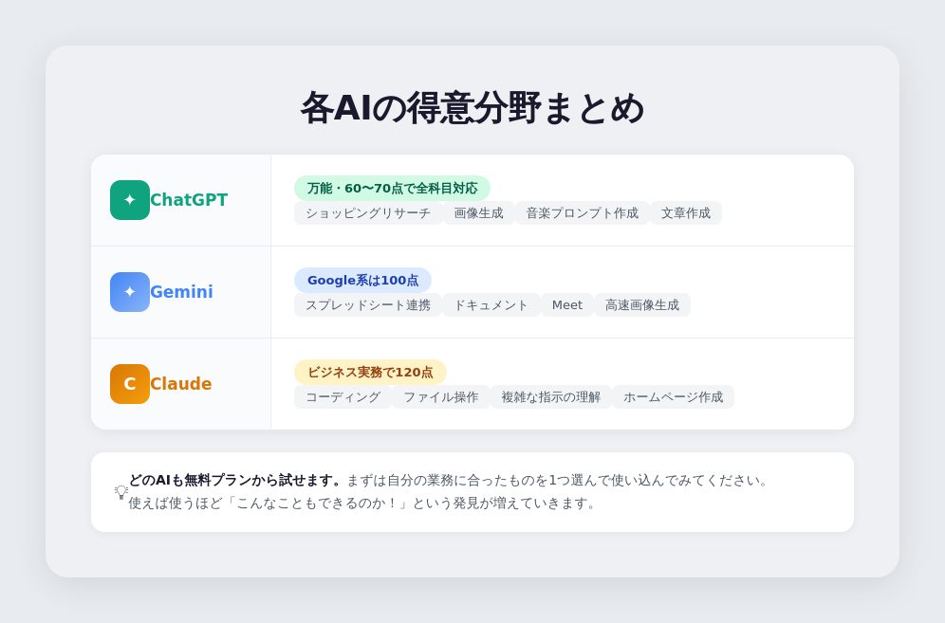Click the 音楽プロンプト作成 tag

tap(583, 213)
